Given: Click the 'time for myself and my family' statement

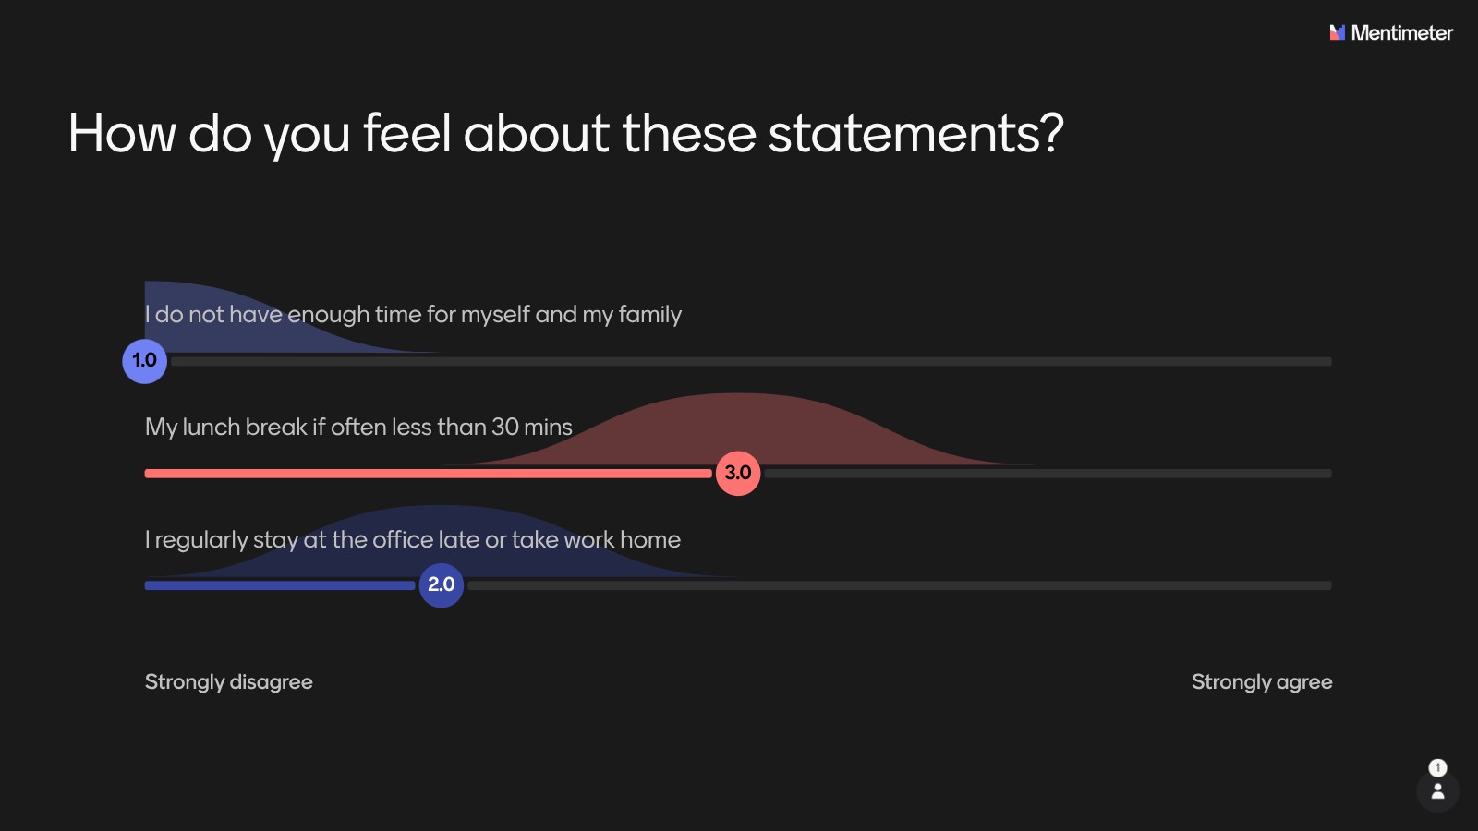Looking at the screenshot, I should pos(413,315).
